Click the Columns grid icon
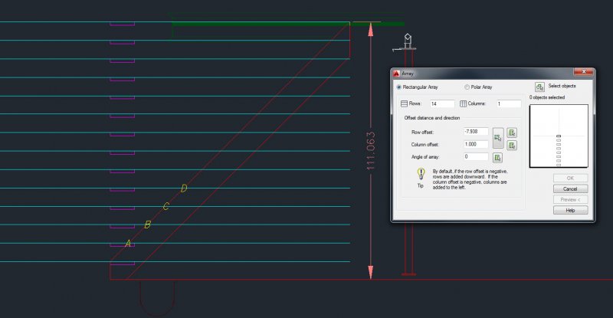This screenshot has height=318, width=613. pyautogui.click(x=464, y=103)
